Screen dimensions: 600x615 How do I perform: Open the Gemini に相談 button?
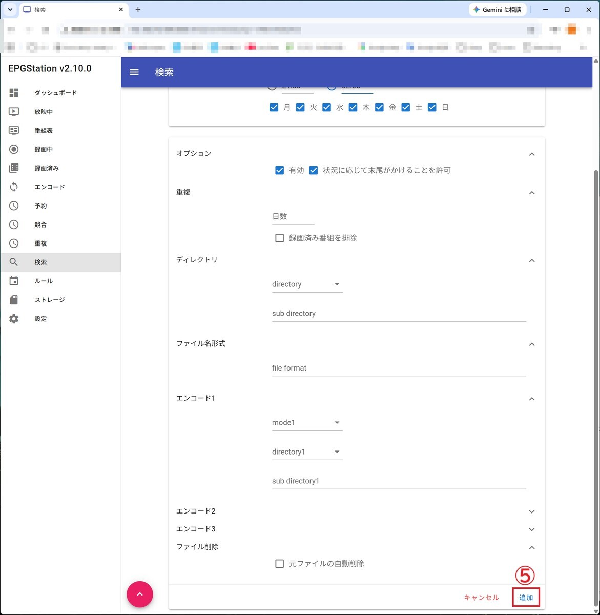tap(497, 10)
